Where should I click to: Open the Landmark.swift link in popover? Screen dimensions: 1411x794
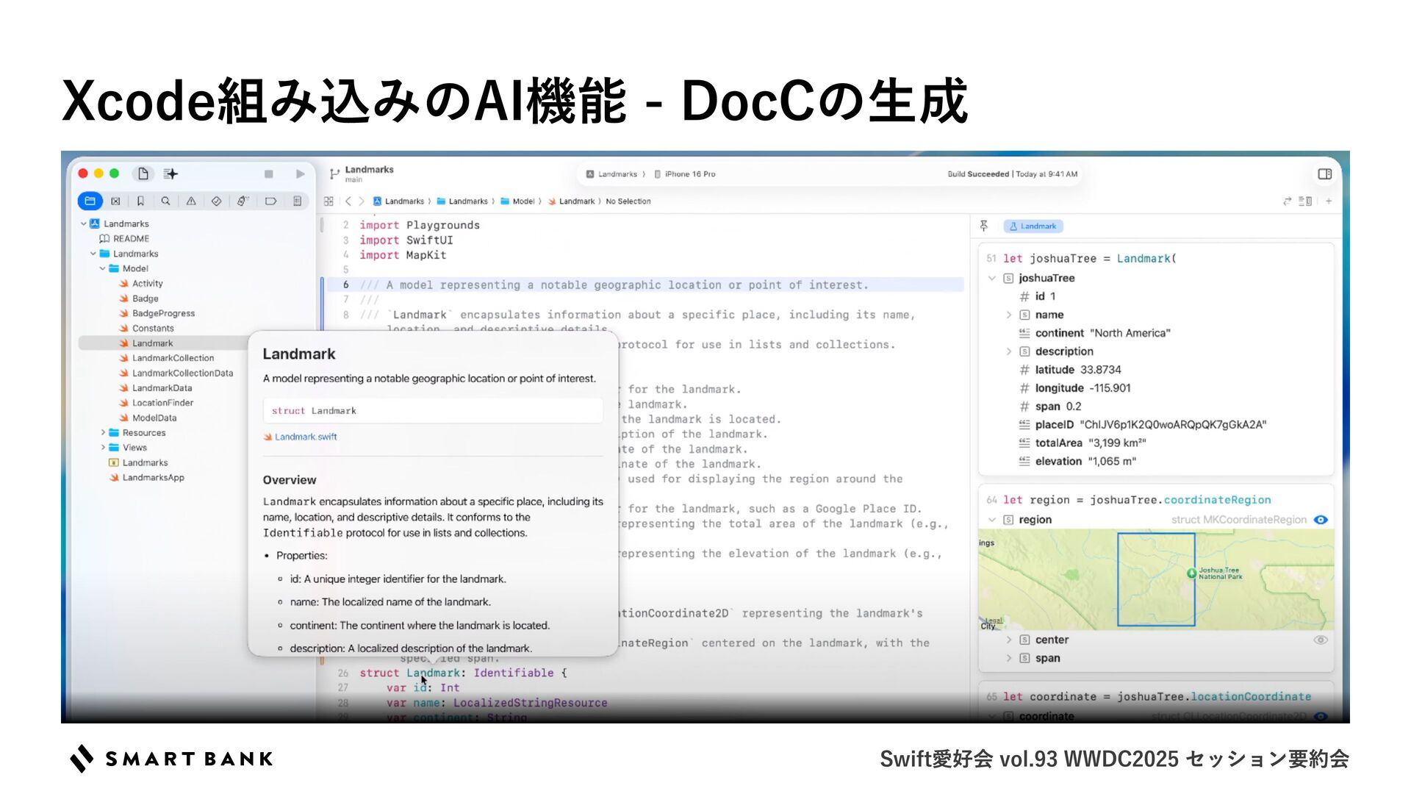tap(301, 437)
